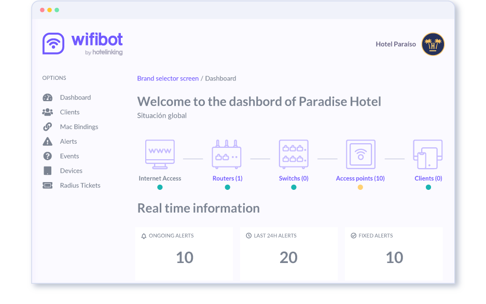Click the Access points yellow status dot
486x304 pixels.
point(360,187)
